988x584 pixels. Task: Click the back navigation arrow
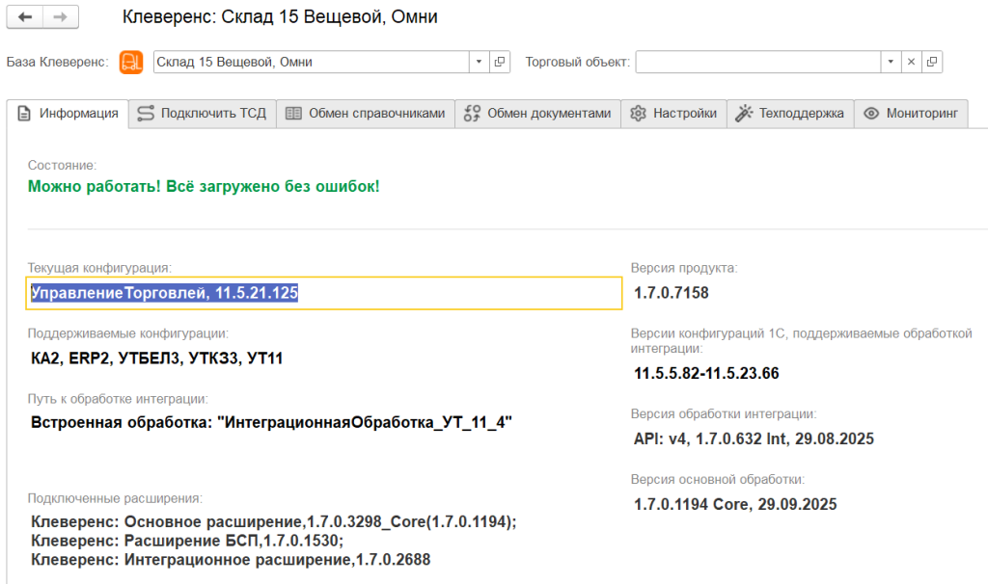tap(25, 18)
